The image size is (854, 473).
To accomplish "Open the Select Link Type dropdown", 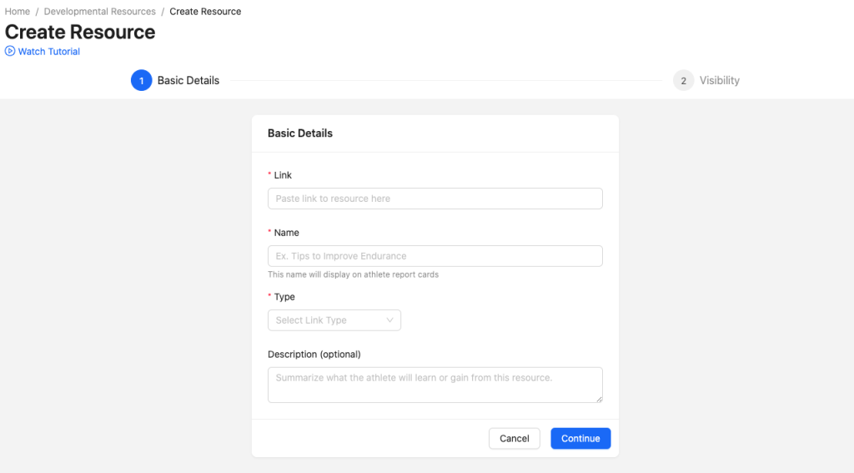I will 334,320.
